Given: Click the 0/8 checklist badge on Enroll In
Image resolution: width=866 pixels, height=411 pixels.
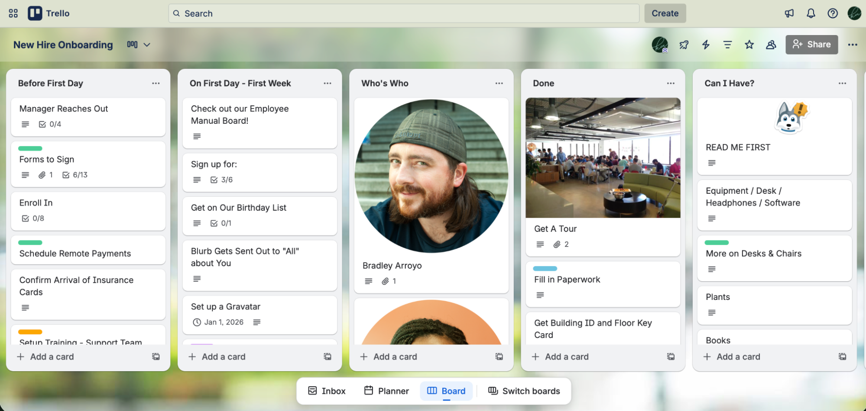Looking at the screenshot, I should click(33, 218).
